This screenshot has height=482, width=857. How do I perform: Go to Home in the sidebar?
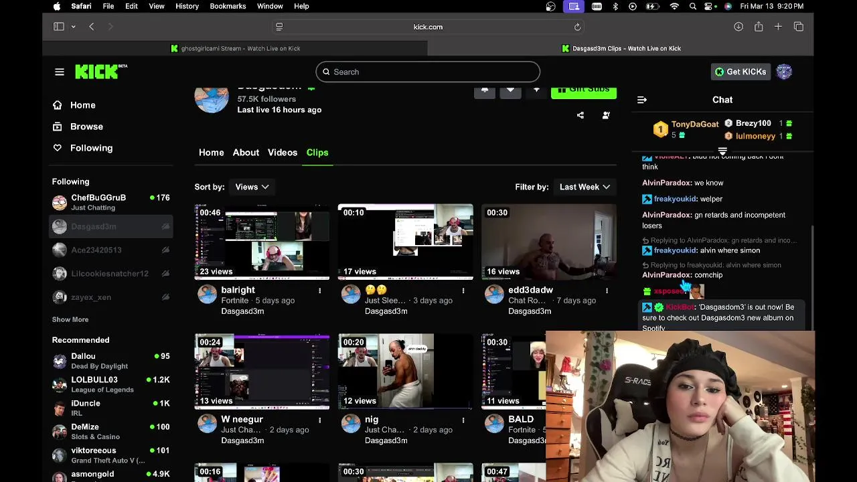83,105
